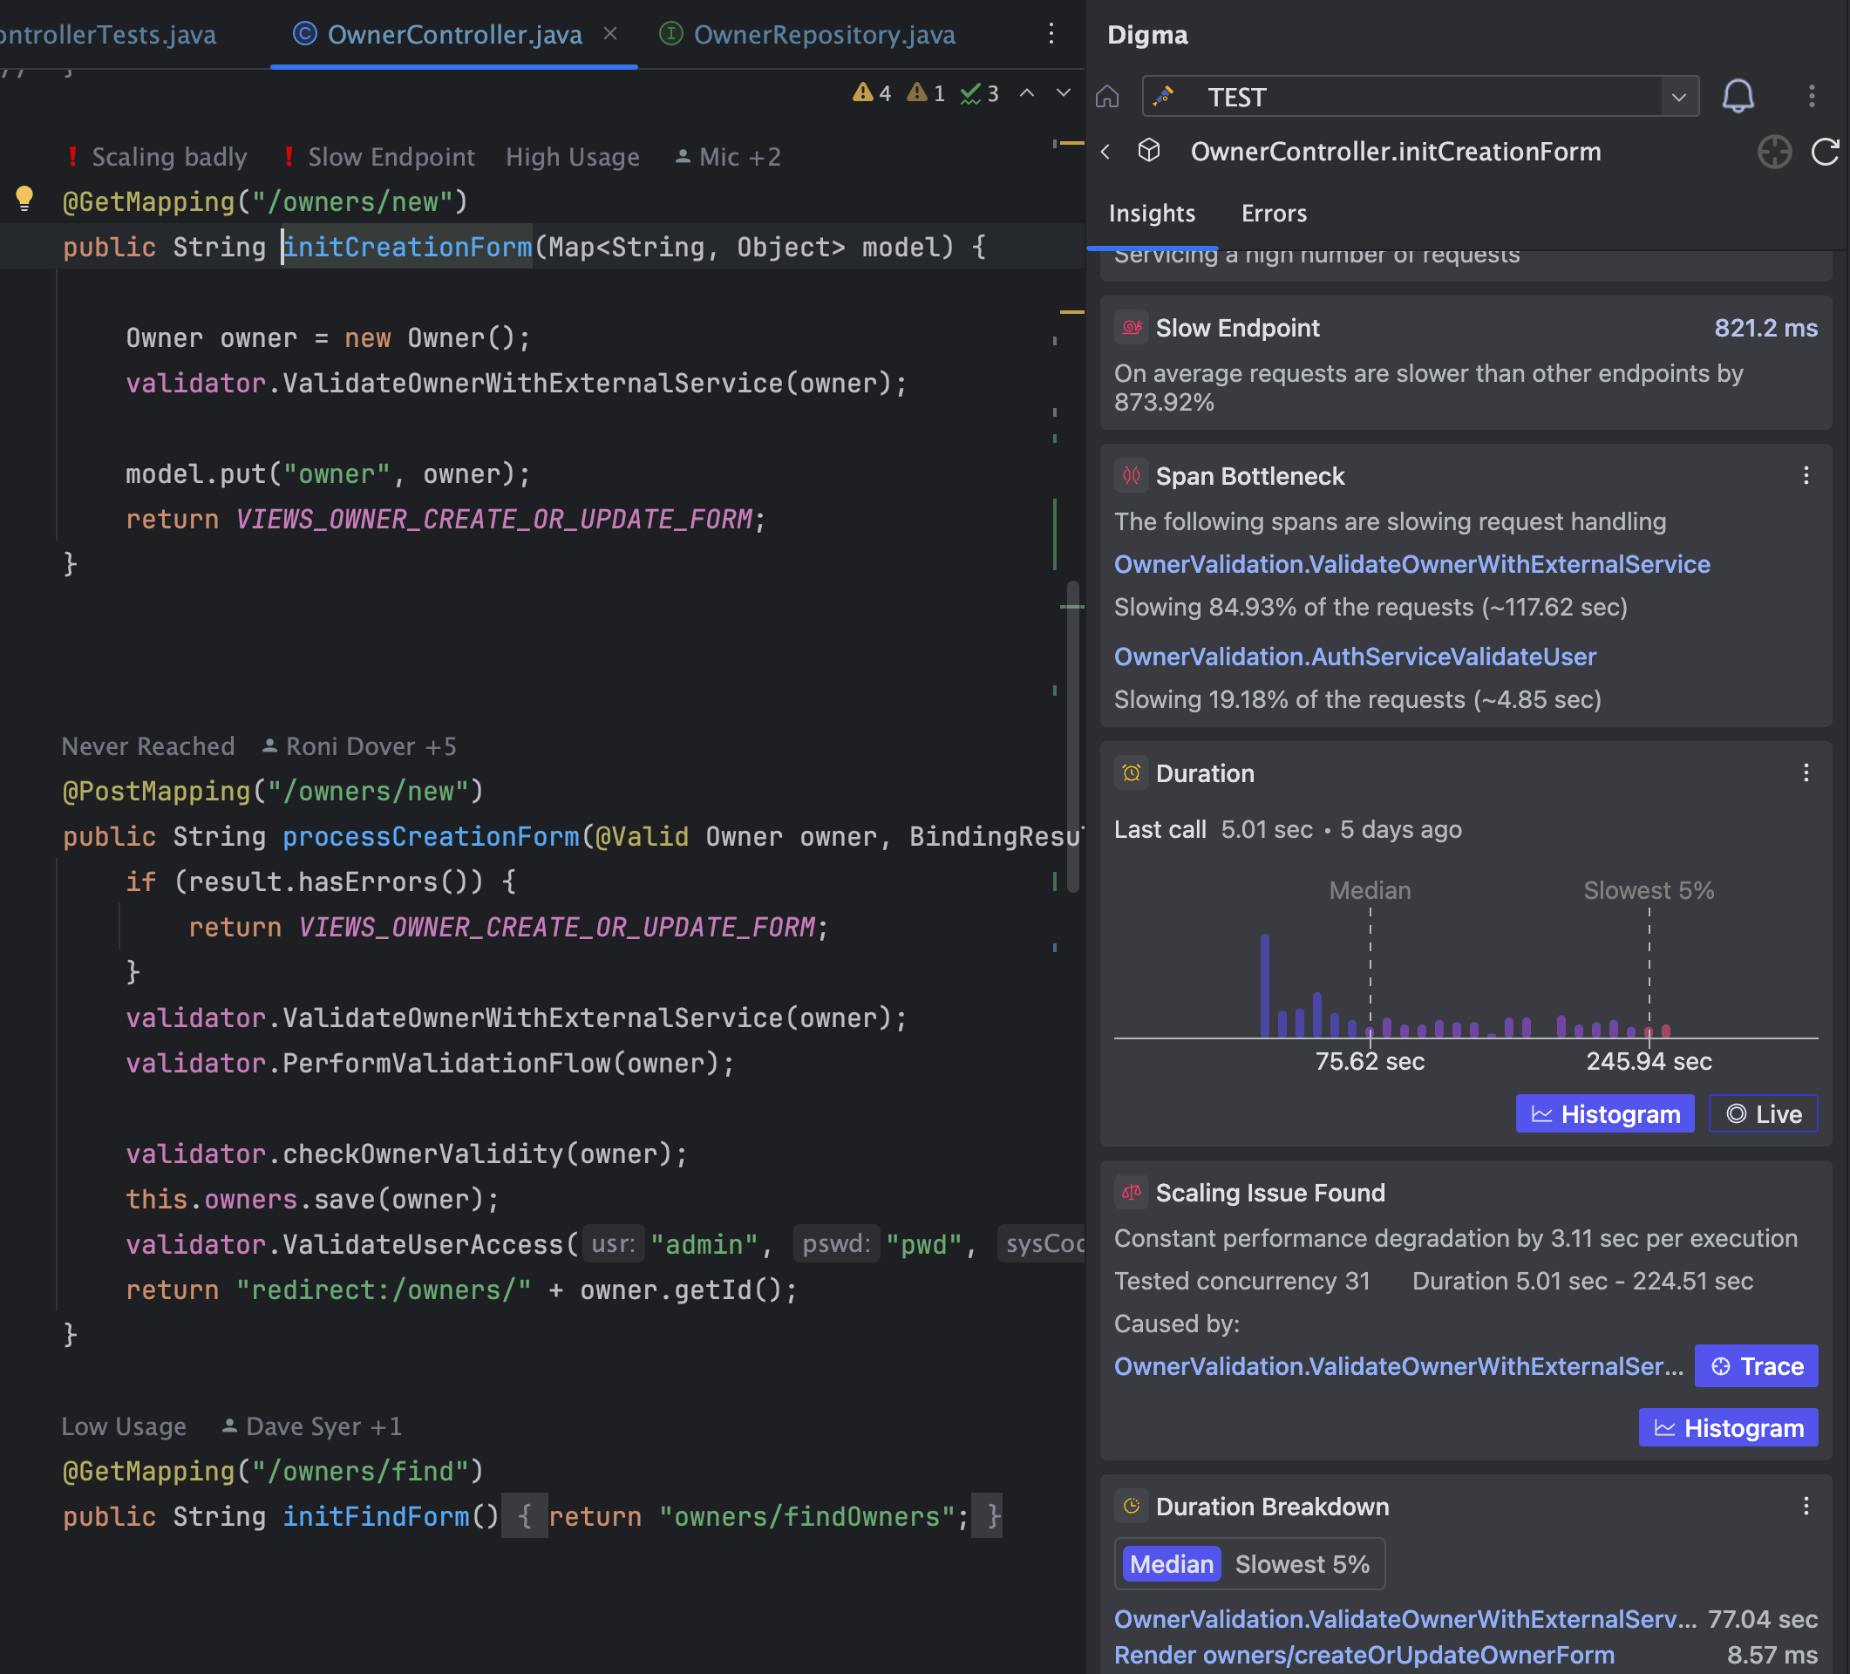
Task: Jump to next highlighted problem arrow
Action: pyautogui.click(x=1063, y=92)
